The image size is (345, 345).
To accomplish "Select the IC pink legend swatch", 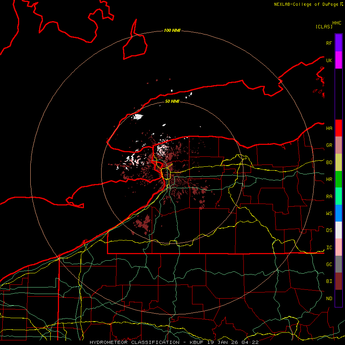I will point(338,247).
